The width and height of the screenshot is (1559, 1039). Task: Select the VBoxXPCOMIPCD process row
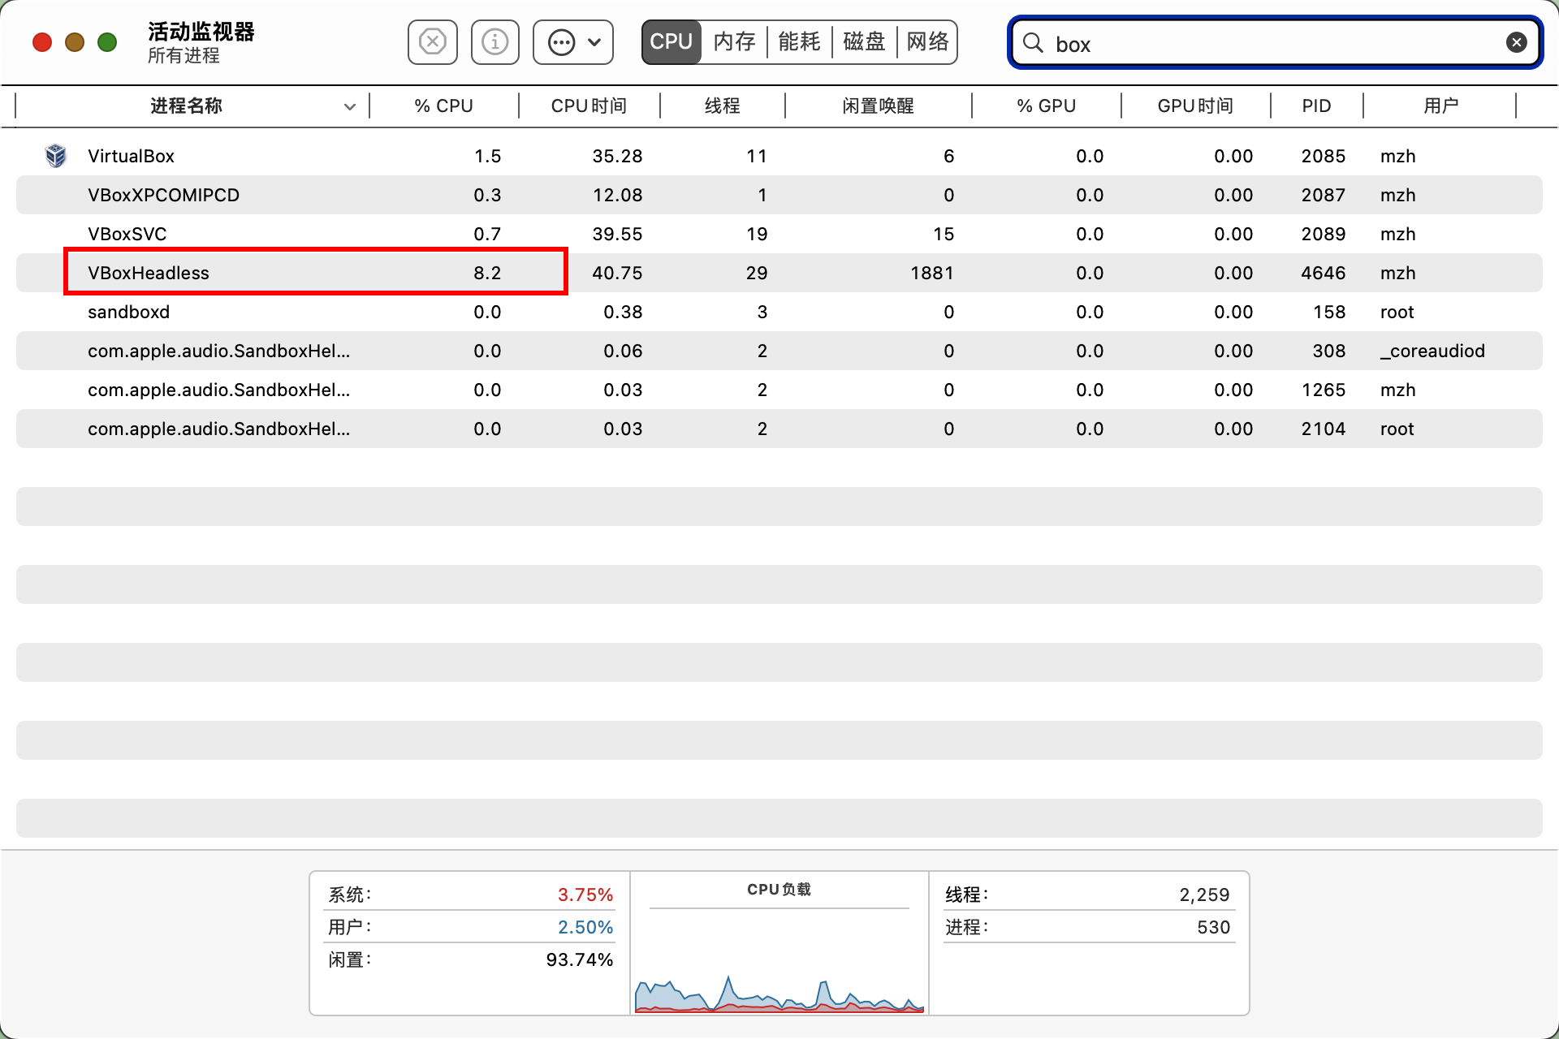click(779, 195)
